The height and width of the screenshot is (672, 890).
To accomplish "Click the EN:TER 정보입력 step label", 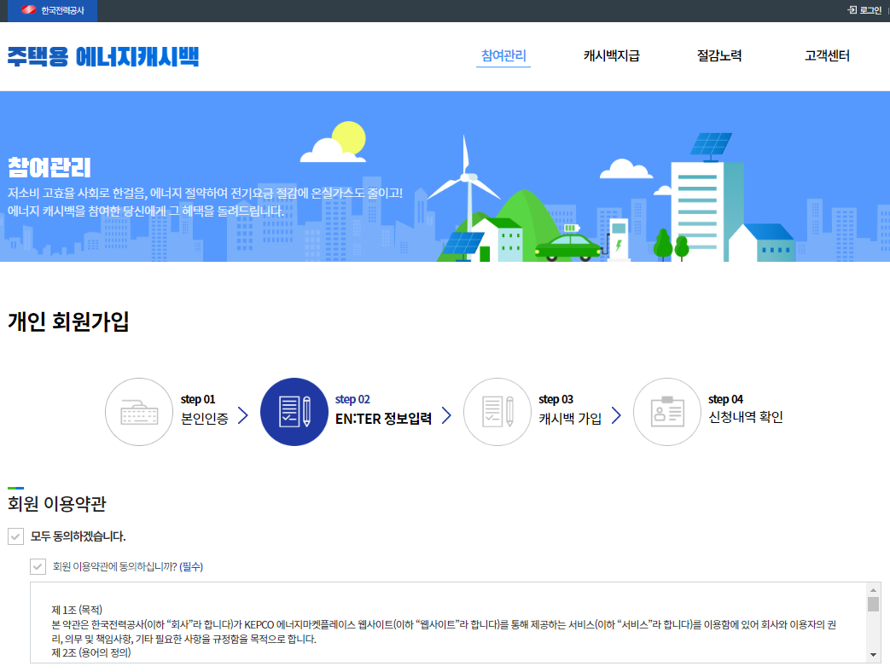I will pos(383,419).
